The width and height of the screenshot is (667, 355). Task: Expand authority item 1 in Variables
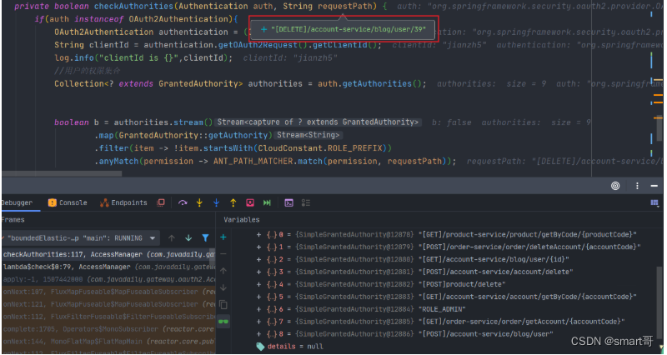point(258,247)
